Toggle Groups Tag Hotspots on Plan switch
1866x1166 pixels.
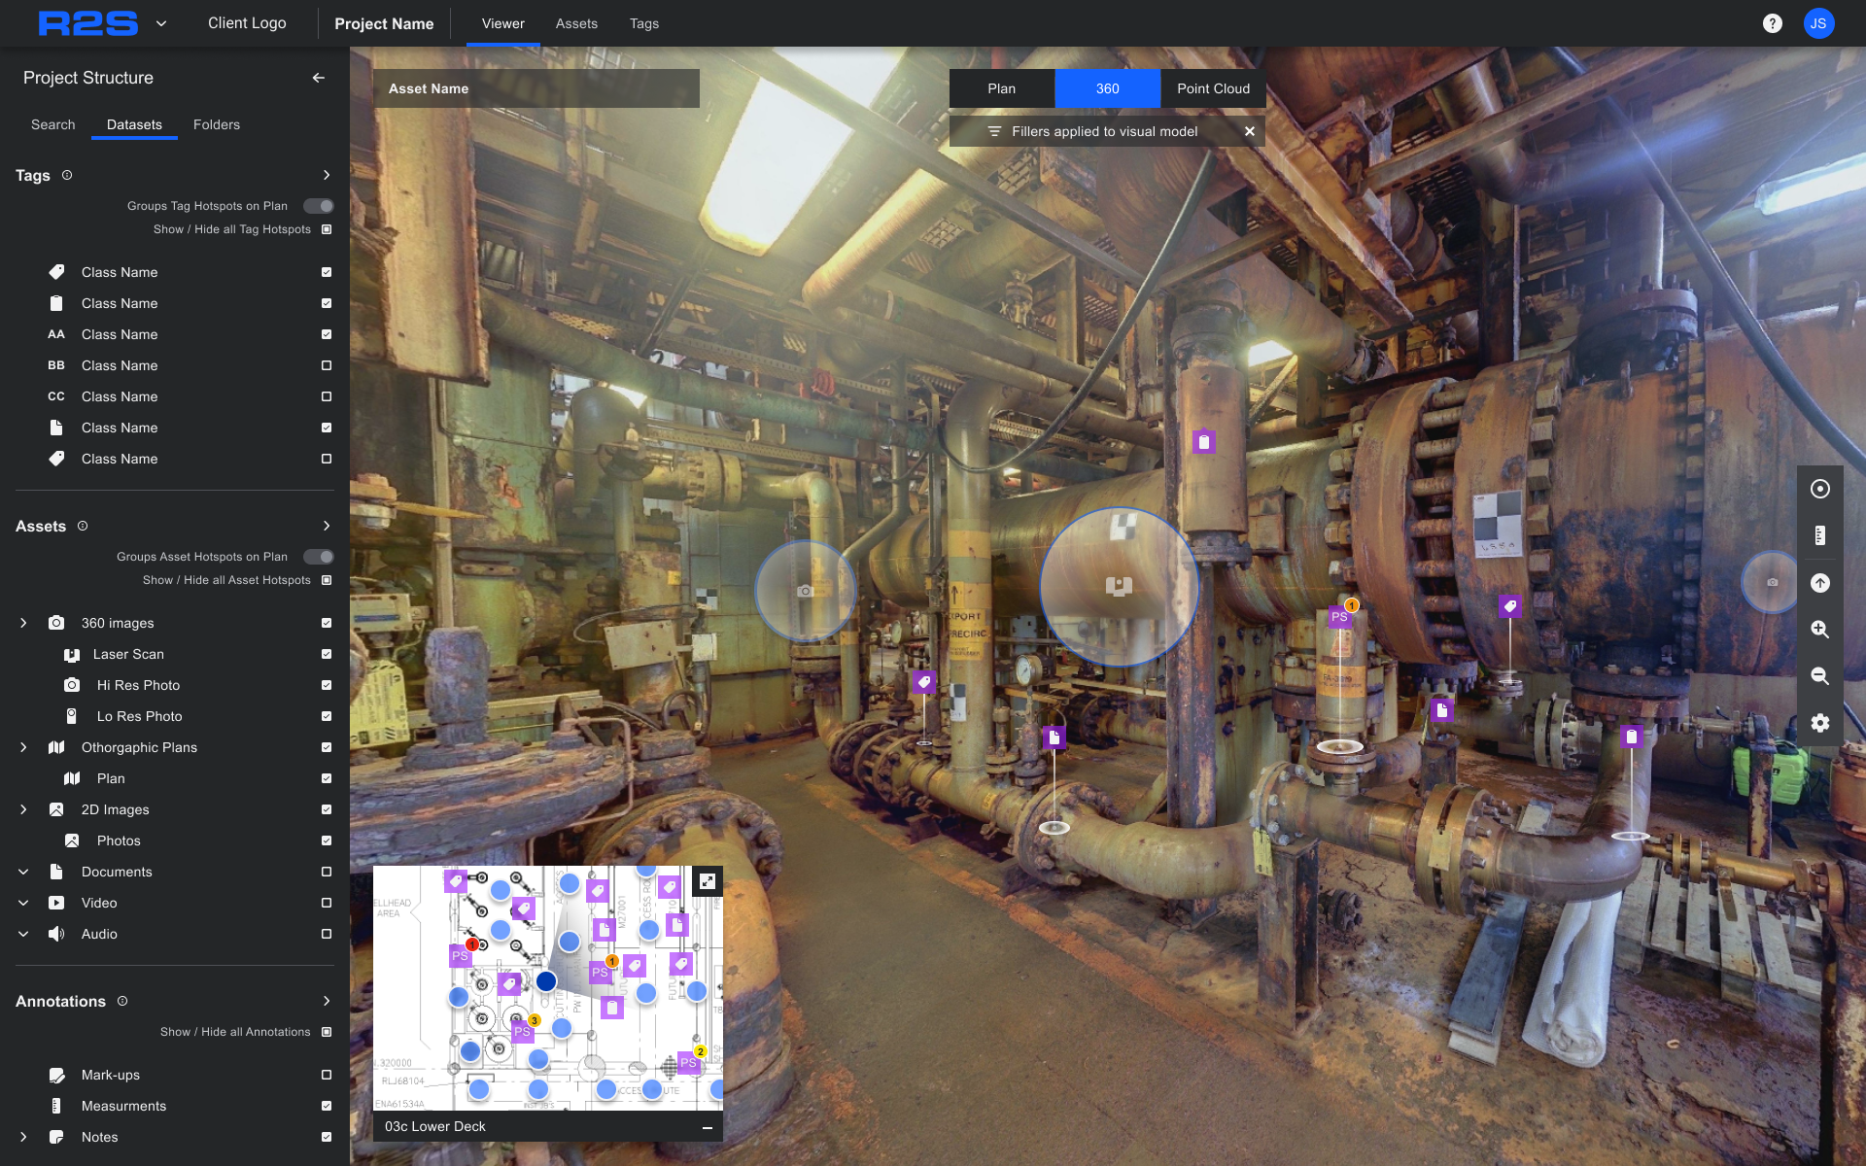point(319,206)
